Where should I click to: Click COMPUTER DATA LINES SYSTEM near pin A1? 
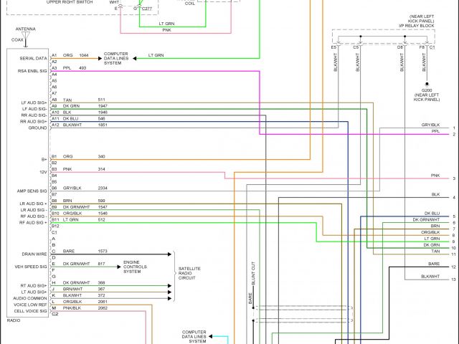pyautogui.click(x=118, y=57)
